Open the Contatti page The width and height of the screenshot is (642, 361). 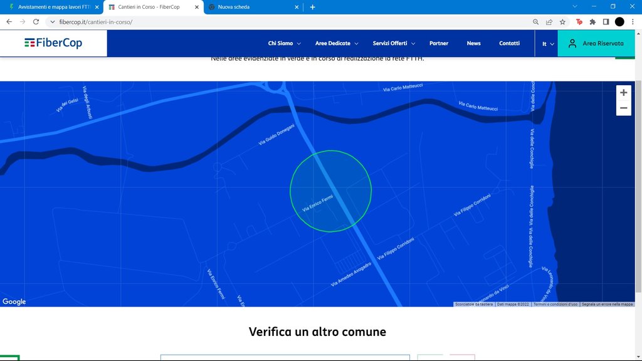pyautogui.click(x=509, y=43)
